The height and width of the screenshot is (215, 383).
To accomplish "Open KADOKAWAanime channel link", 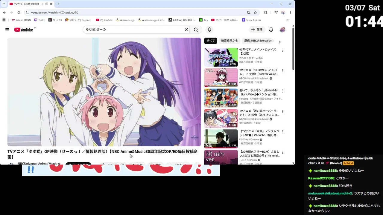I will [x=249, y=139].
